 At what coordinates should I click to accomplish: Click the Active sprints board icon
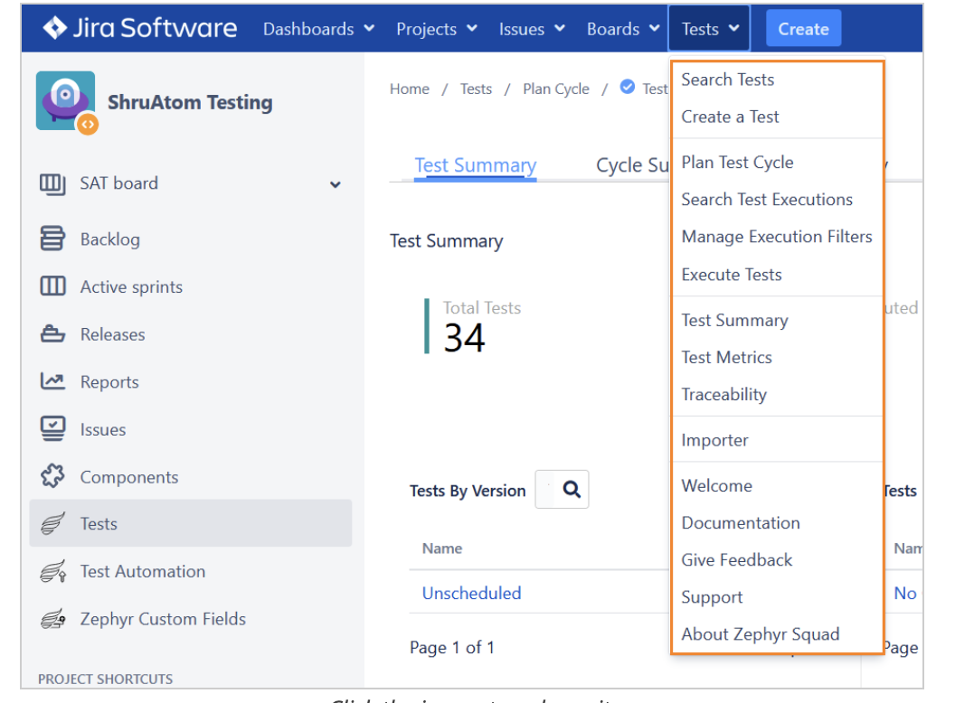52,286
